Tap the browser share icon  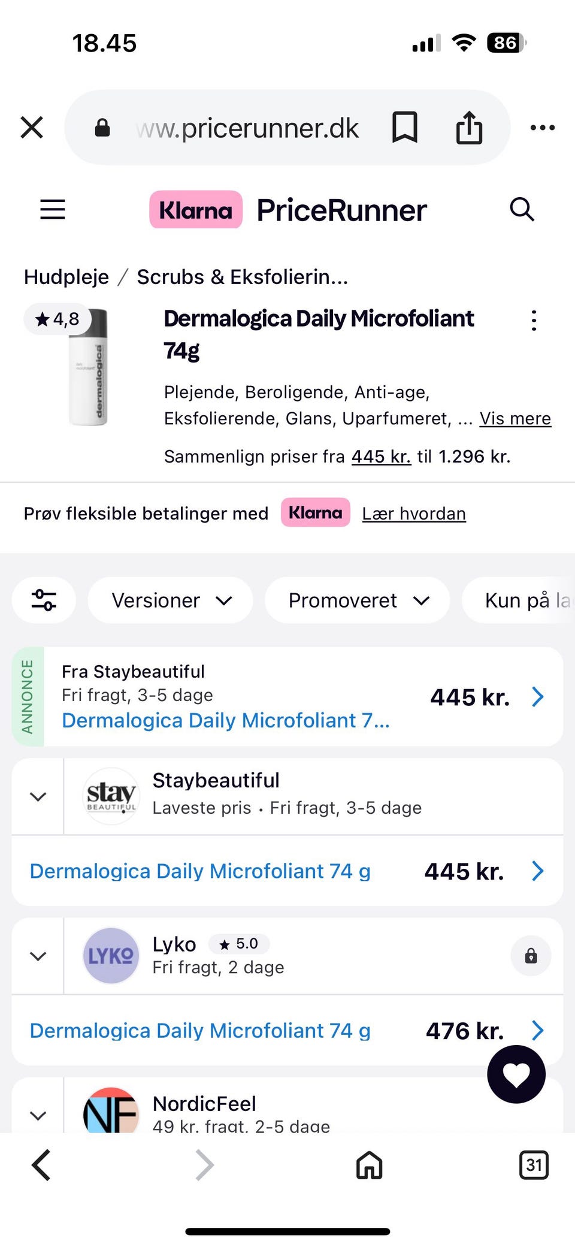tap(469, 128)
